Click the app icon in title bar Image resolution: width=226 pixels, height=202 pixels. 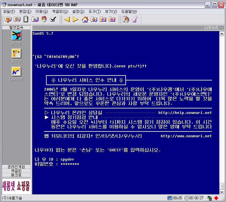pos(4,5)
